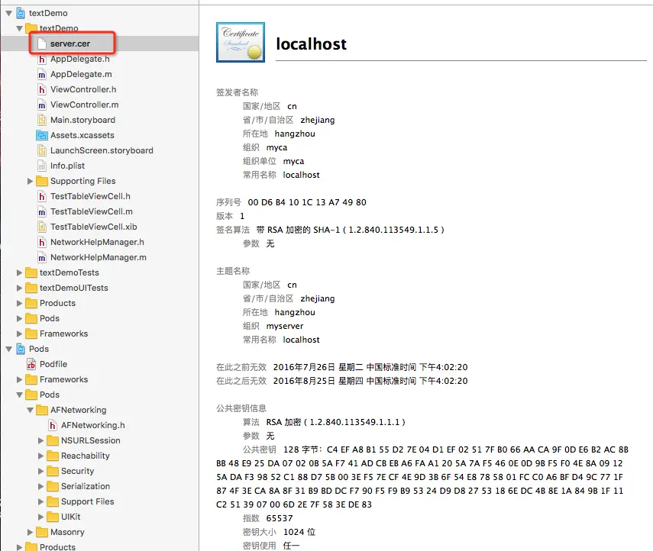Click the 2016年8月25日 not-valid-after date

(x=370, y=381)
